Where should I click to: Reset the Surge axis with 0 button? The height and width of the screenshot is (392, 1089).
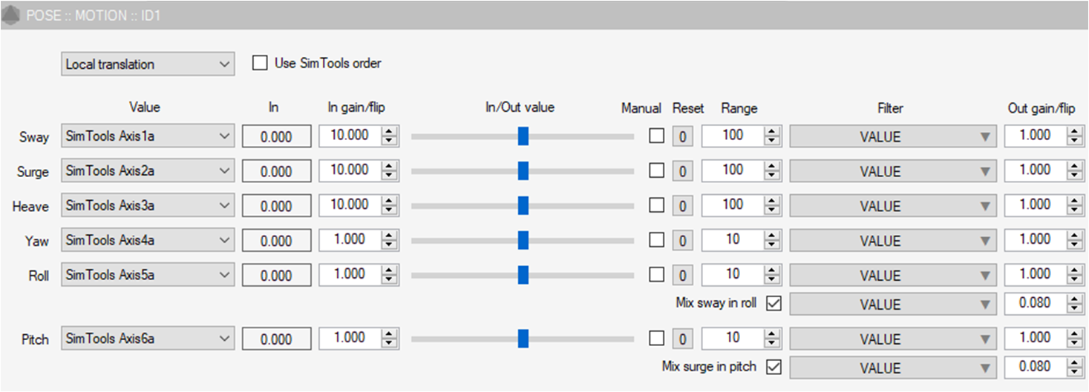click(x=683, y=172)
